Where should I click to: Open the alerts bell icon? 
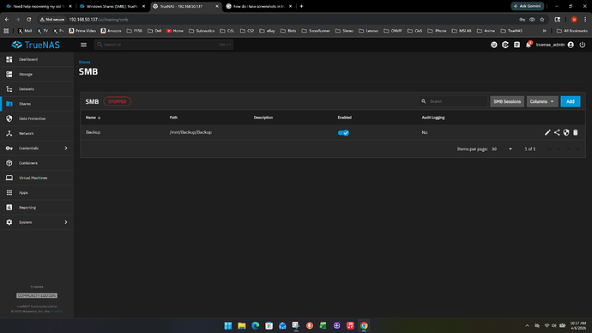[529, 45]
